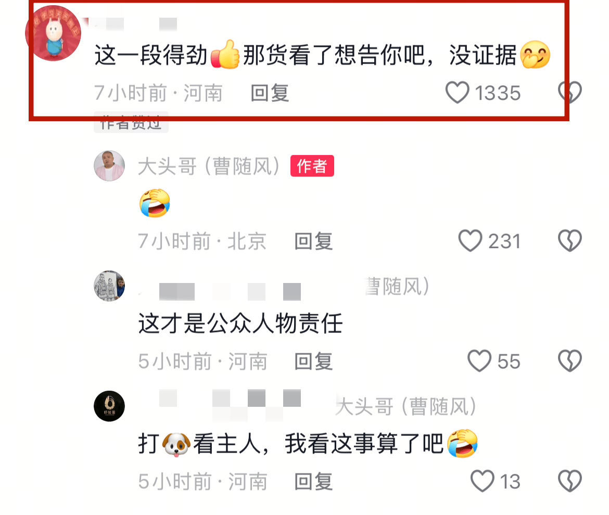The width and height of the screenshot is (609, 515).
Task: Open the red rabbit avatar profile
Action: click(x=53, y=33)
